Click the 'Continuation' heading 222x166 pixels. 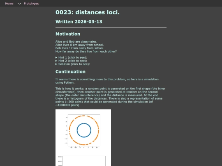click(71, 72)
